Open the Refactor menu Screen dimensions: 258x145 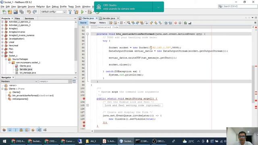click(40, 6)
